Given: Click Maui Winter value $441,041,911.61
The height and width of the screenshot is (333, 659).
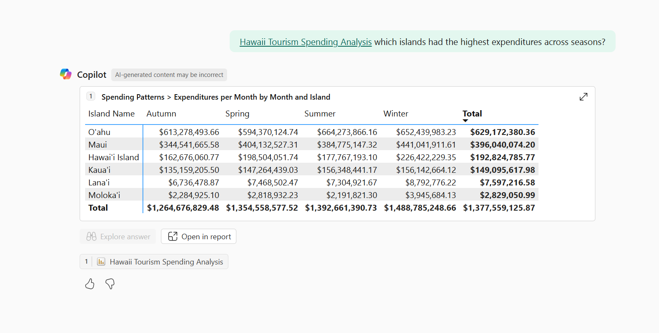Looking at the screenshot, I should click(426, 145).
